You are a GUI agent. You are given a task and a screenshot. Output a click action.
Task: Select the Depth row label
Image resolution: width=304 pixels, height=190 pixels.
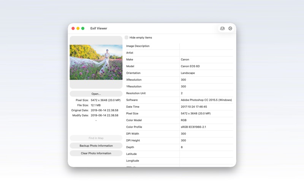tap(130, 147)
